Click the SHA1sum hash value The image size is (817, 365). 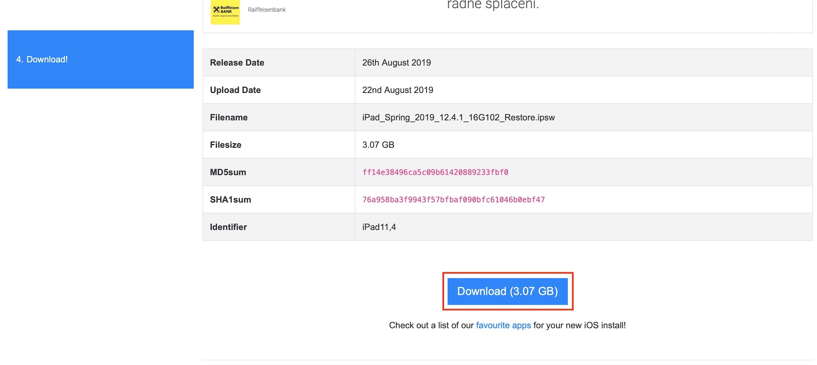coord(454,200)
